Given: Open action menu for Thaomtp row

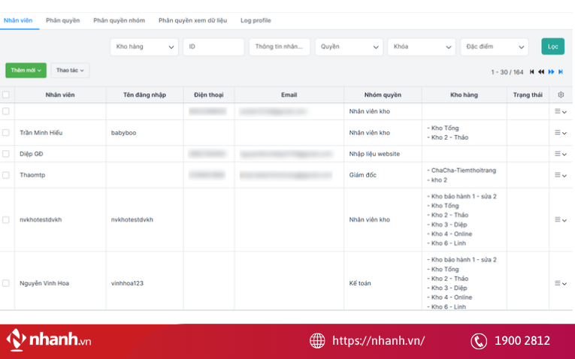Looking at the screenshot, I should (560, 175).
